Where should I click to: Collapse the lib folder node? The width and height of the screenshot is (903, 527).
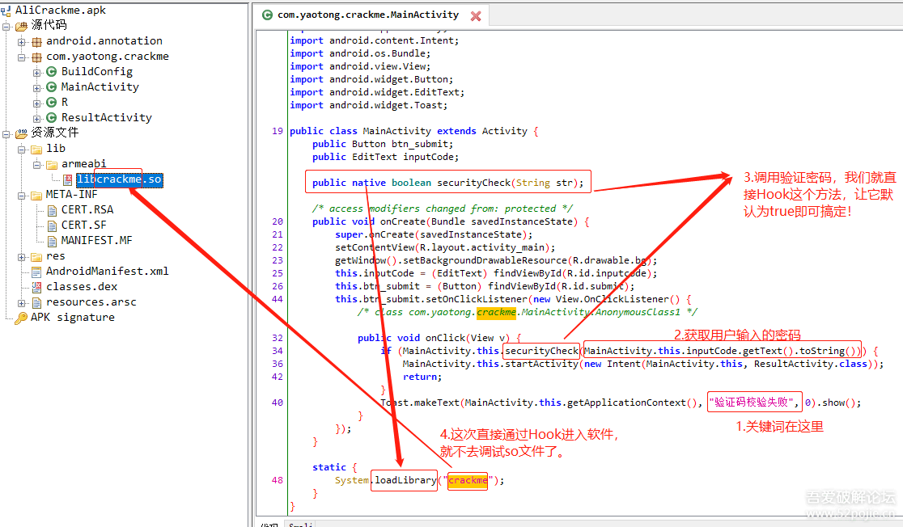(22, 150)
